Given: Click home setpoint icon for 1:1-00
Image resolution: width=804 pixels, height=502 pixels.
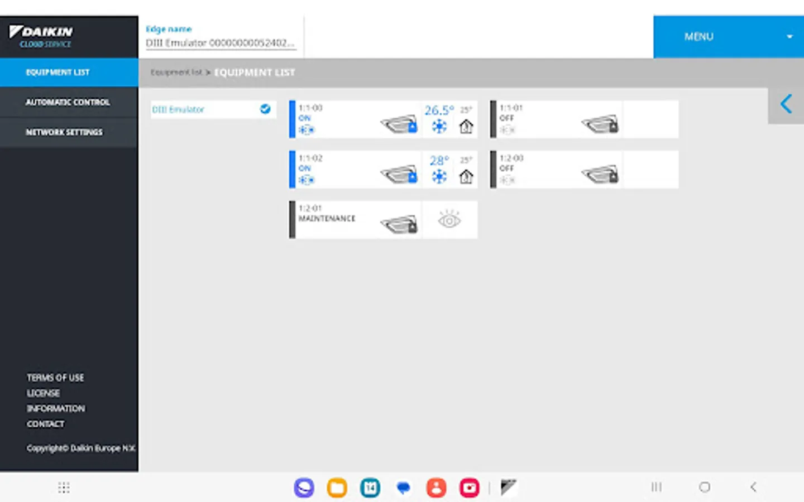Looking at the screenshot, I should (x=466, y=127).
